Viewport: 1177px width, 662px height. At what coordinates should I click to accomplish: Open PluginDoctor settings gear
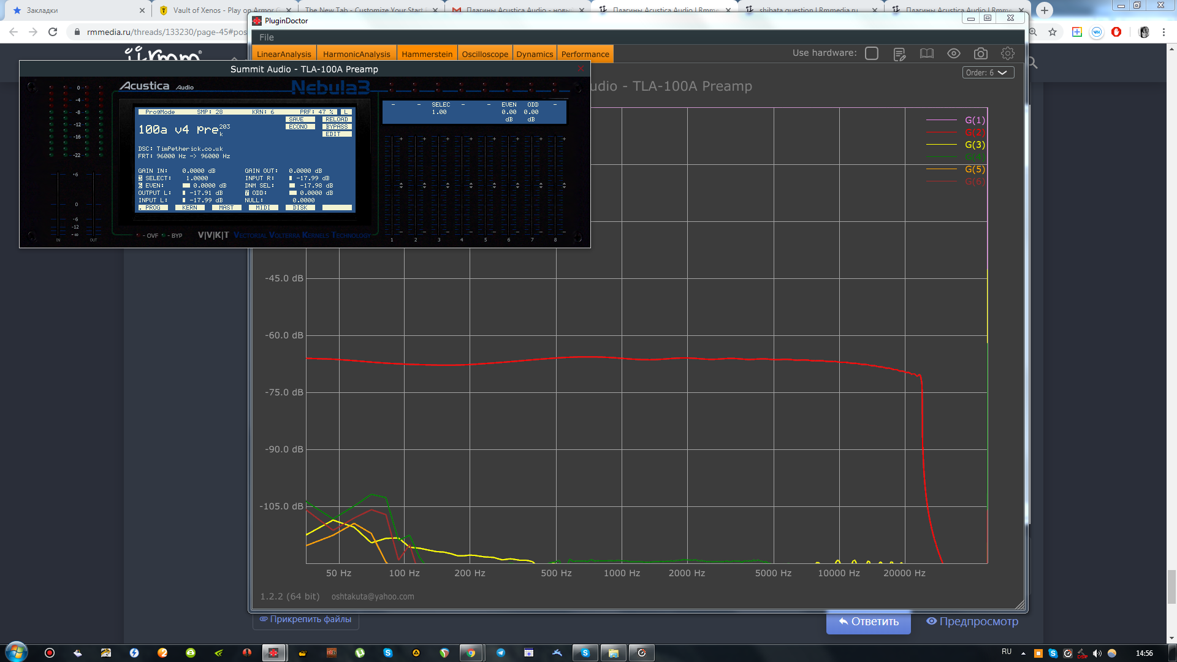pos(1007,54)
